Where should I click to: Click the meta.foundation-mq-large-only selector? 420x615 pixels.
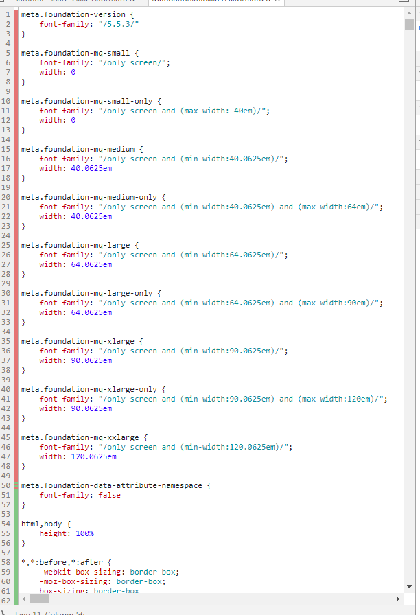click(86, 293)
